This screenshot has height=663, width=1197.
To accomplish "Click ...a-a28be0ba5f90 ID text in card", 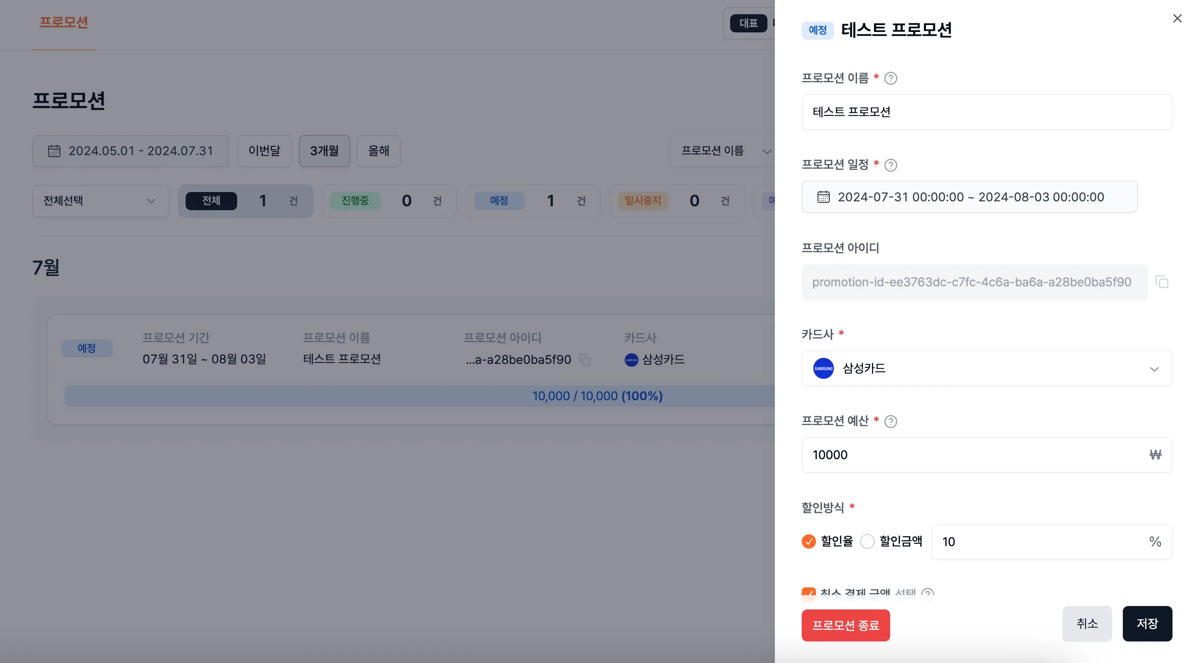I will tap(518, 360).
